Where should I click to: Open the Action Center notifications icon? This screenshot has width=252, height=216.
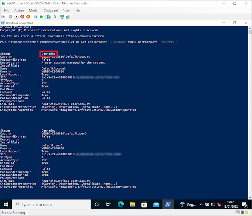[245, 205]
